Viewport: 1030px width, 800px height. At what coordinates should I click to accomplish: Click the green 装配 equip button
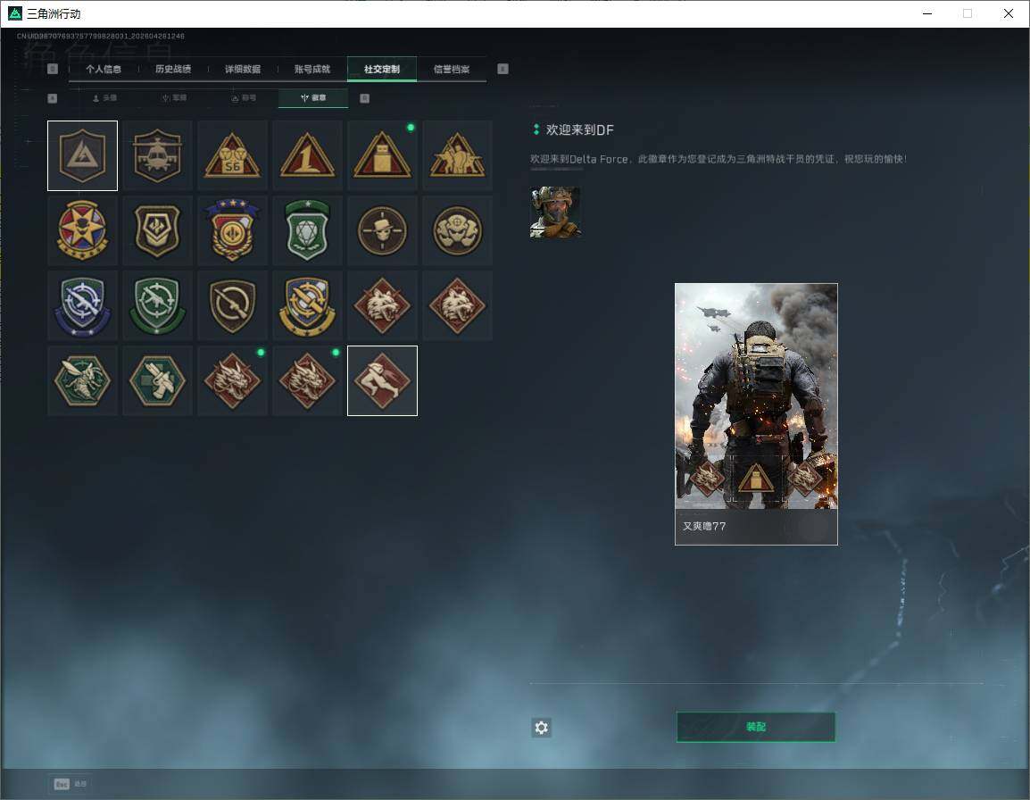(x=756, y=727)
